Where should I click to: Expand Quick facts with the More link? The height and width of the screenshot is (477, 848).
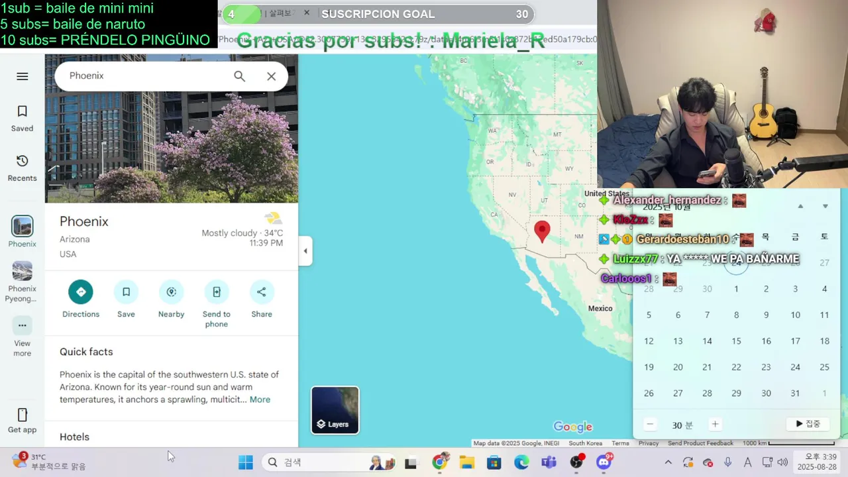click(260, 399)
